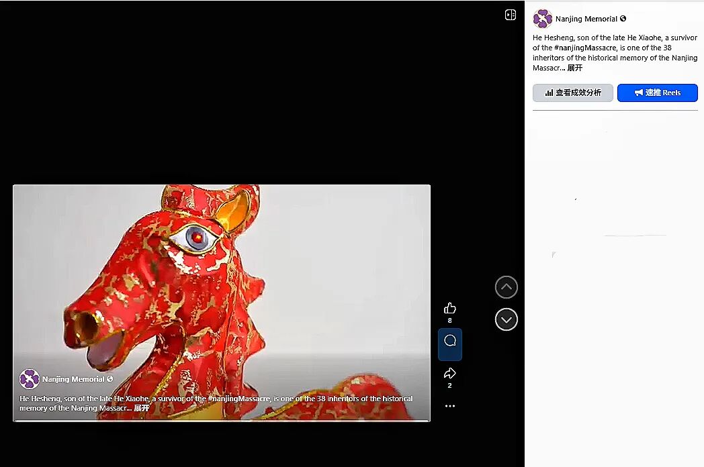The image size is (704, 467).
Task: Click the badge icon next to overlay page name
Action: [x=110, y=379]
